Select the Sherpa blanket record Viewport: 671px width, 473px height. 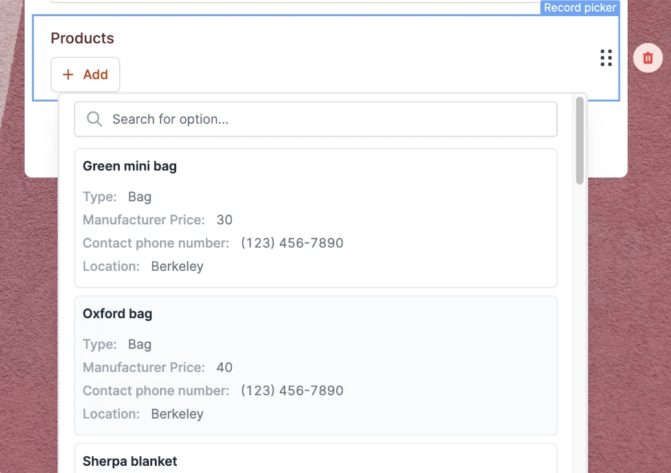click(315, 460)
